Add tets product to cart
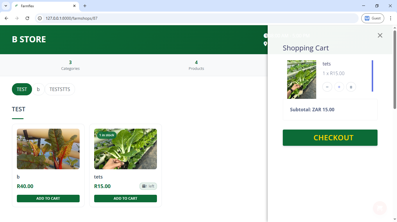 tap(126, 199)
